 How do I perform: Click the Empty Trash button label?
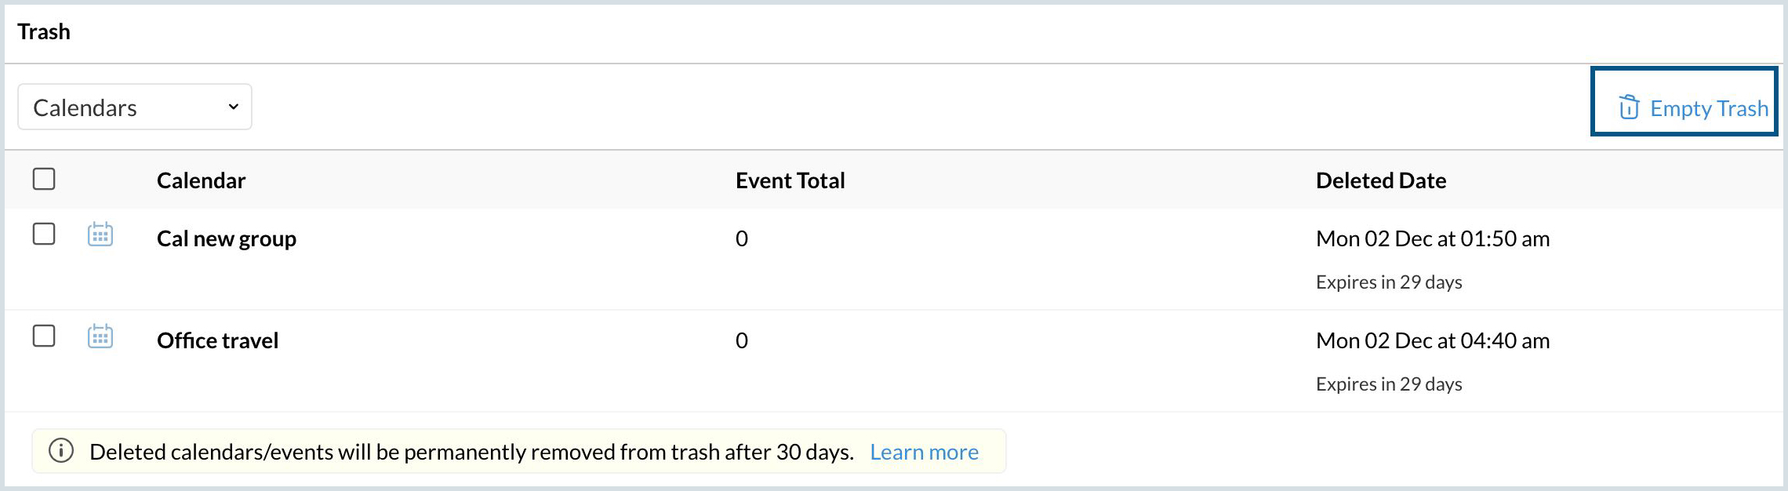coord(1709,108)
